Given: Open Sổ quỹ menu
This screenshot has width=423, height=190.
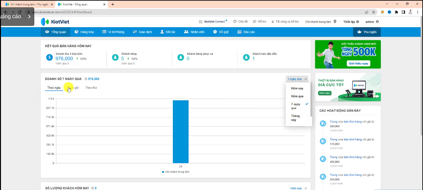Looking at the screenshot, I should (x=221, y=32).
